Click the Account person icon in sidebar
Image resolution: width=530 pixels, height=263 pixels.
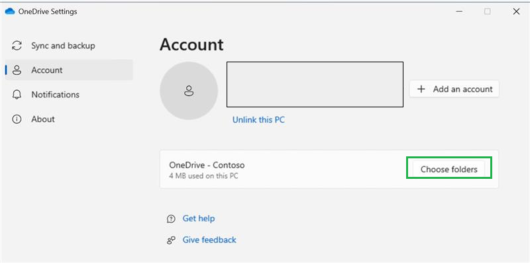pos(17,70)
